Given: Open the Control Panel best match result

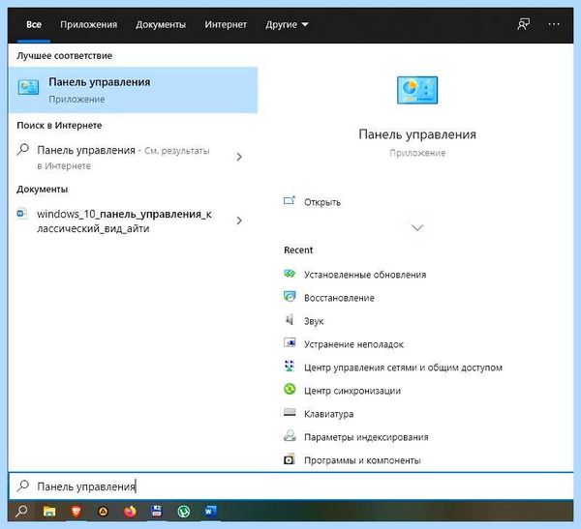Looking at the screenshot, I should (133, 90).
